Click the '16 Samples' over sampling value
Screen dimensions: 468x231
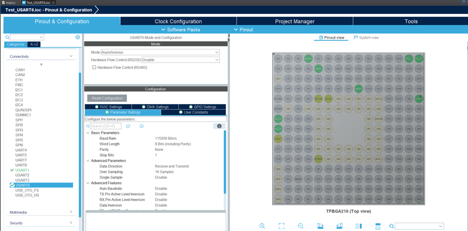pyautogui.click(x=164, y=172)
